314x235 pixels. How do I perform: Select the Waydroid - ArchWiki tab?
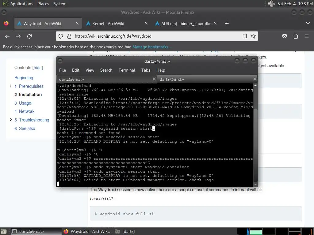click(x=48, y=24)
